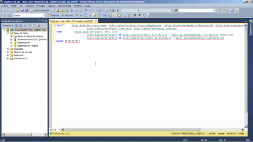Expand the AdventureWorks2012 database
The image size is (253, 142).
pos(11,39)
